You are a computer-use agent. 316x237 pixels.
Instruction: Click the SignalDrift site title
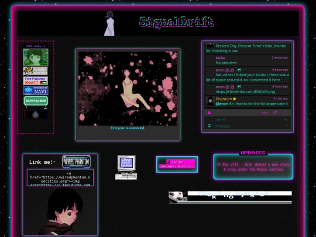coord(177,22)
